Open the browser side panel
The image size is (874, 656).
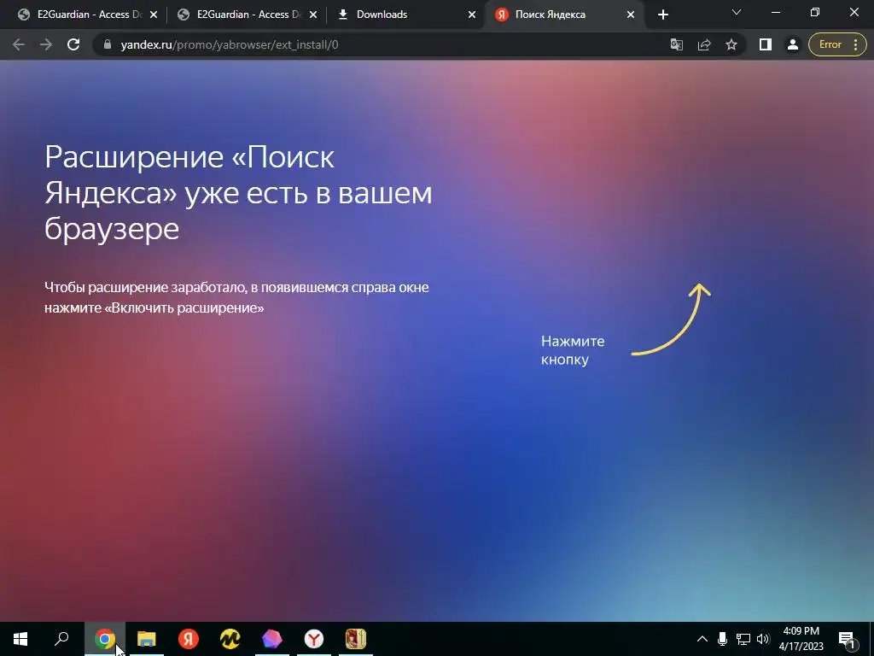click(766, 44)
